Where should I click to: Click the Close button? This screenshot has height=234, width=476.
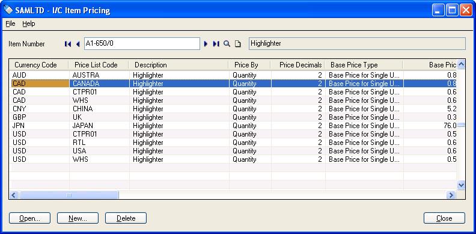(x=444, y=218)
